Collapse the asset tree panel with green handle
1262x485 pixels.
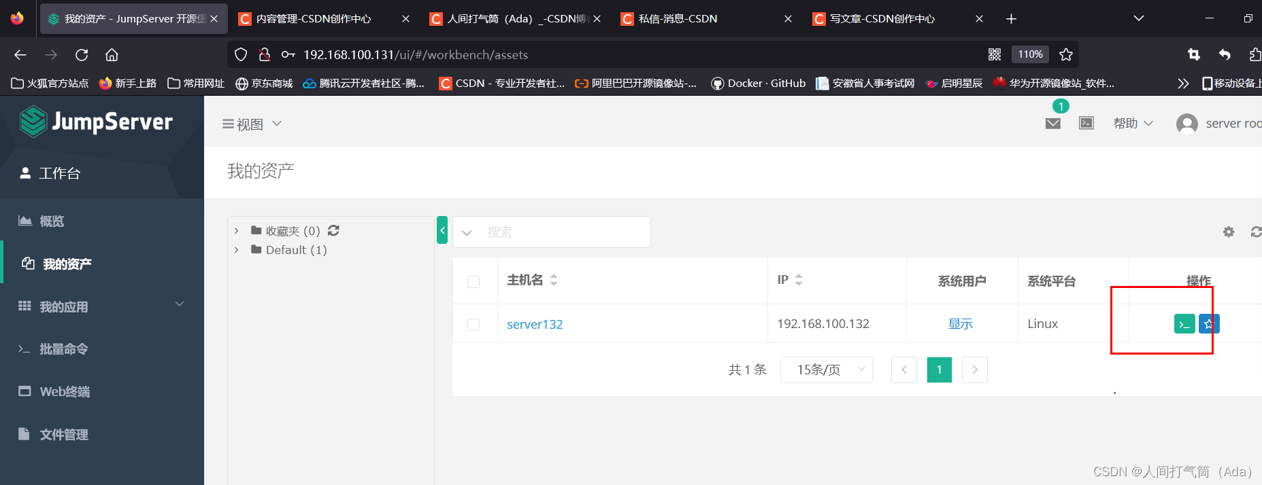click(442, 230)
